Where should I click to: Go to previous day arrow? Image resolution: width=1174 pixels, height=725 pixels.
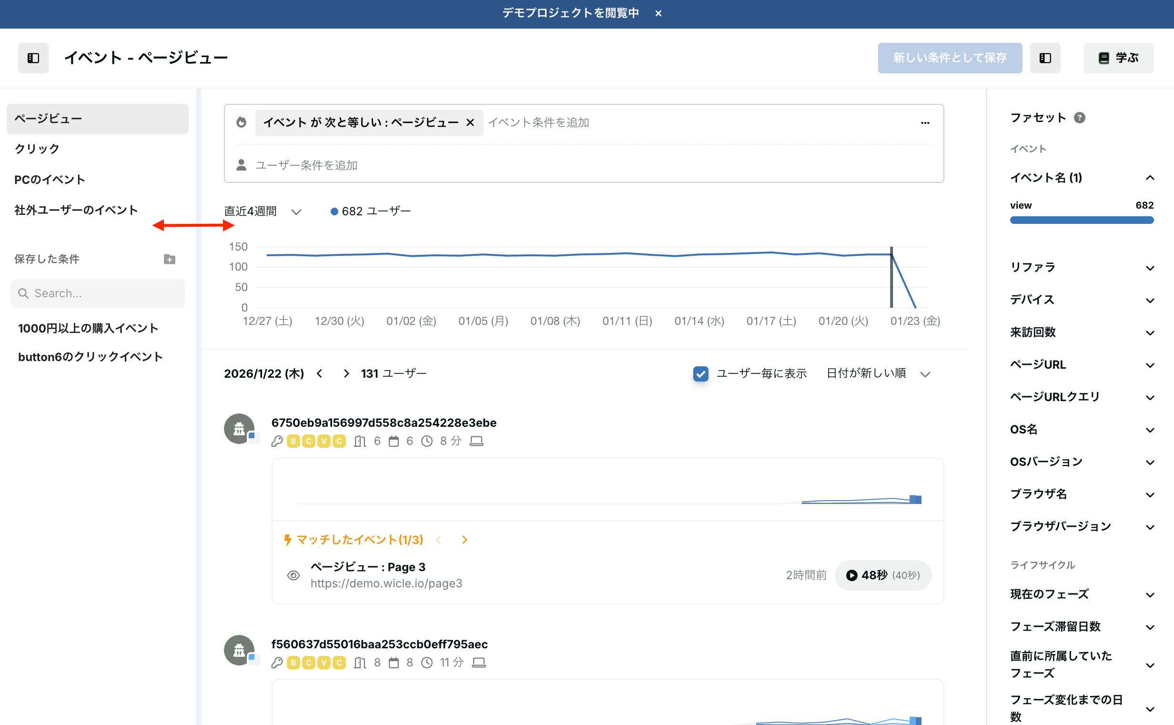pyautogui.click(x=320, y=373)
